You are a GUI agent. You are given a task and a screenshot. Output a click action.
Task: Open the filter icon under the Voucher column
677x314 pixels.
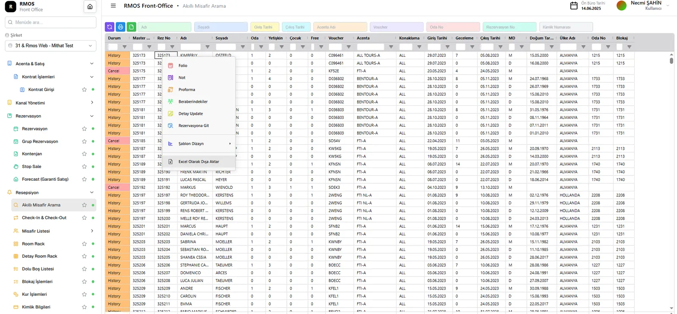click(349, 47)
